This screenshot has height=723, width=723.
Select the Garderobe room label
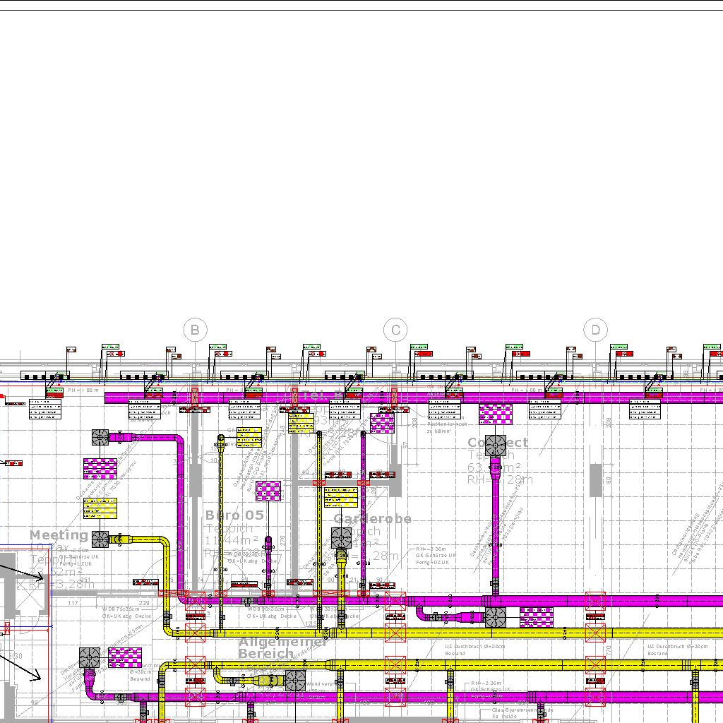[372, 519]
